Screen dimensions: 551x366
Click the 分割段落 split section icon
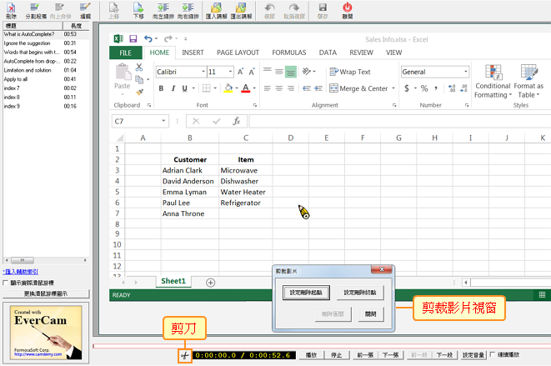[36, 8]
